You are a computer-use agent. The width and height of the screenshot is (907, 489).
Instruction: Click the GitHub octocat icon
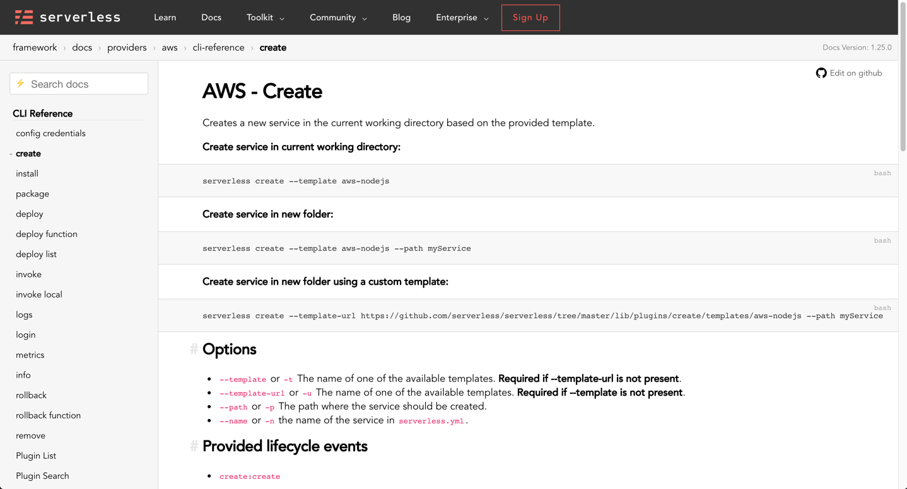(x=821, y=73)
